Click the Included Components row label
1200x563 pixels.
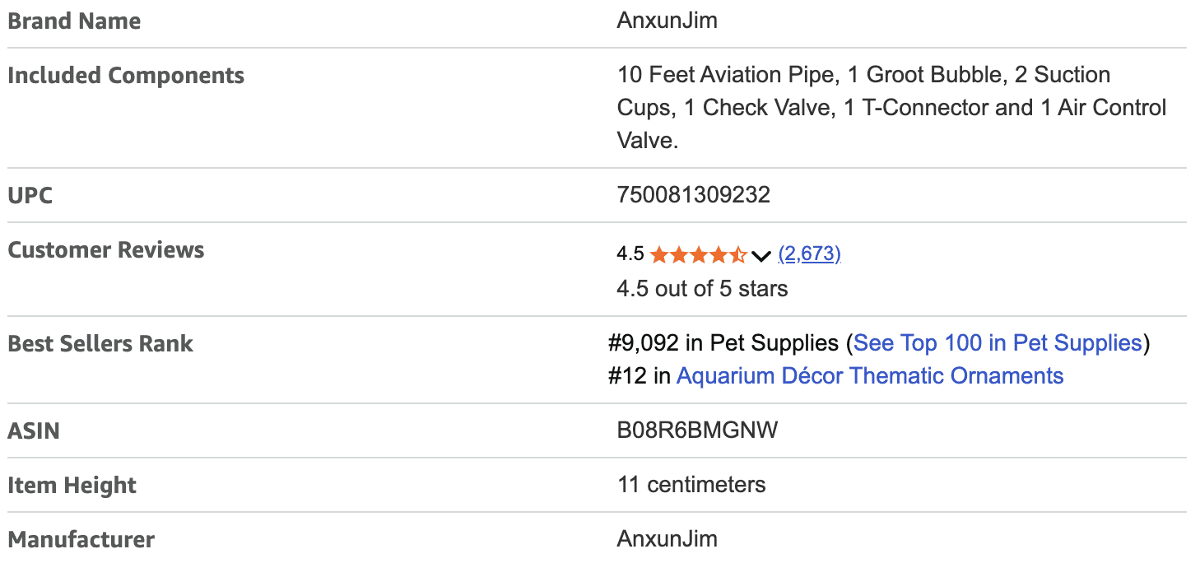click(x=126, y=76)
